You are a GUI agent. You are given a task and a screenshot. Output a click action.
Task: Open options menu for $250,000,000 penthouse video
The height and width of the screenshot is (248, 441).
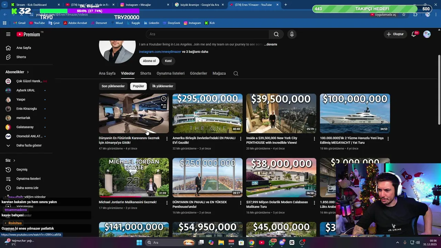[x=241, y=203]
